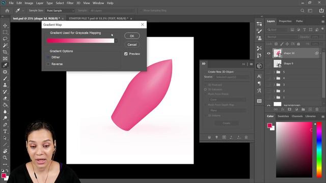
Task: Open the Filter menu
Action: coord(70,3)
